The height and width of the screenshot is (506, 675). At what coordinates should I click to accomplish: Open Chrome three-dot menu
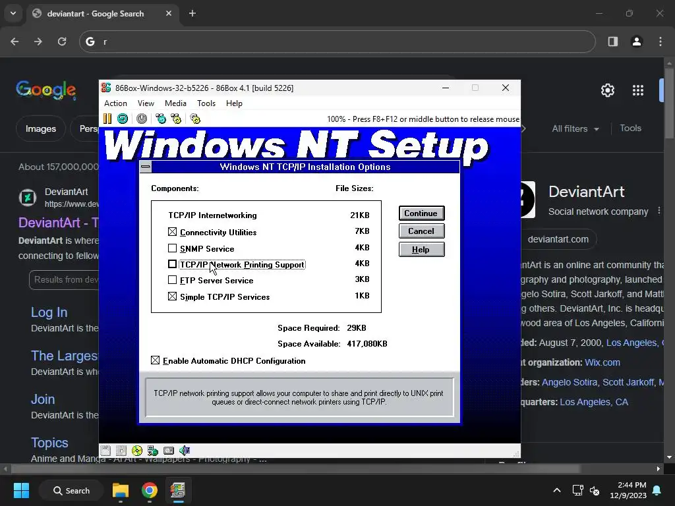(660, 42)
